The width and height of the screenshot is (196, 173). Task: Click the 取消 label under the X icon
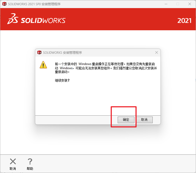pos(13,169)
